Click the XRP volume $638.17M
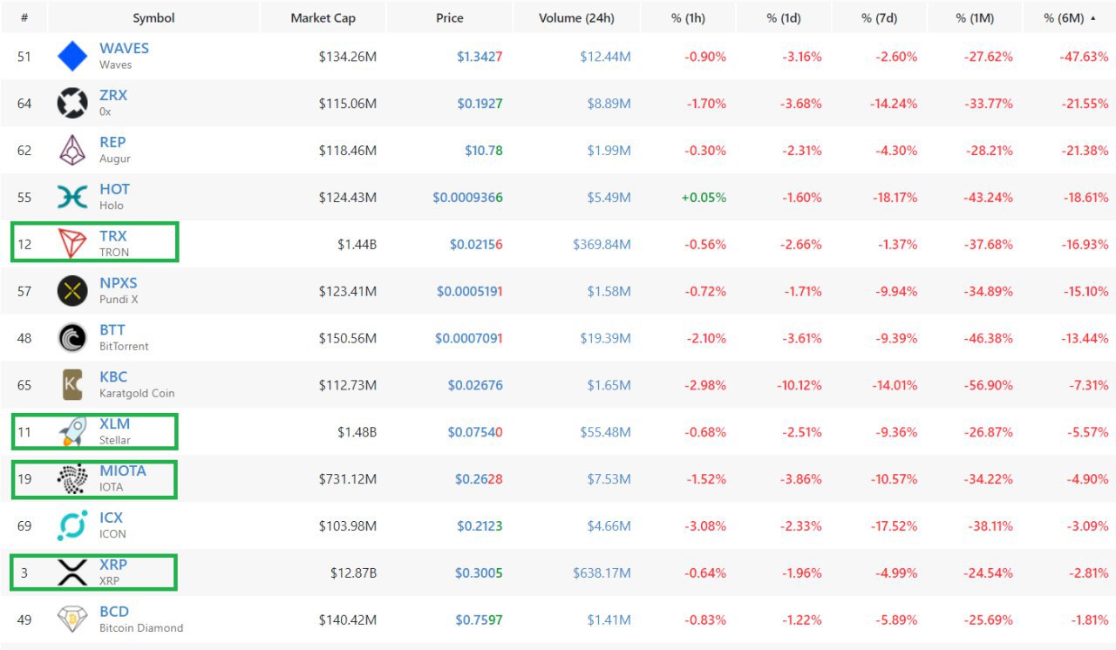Viewport: 1116px width, 650px height. [x=602, y=572]
